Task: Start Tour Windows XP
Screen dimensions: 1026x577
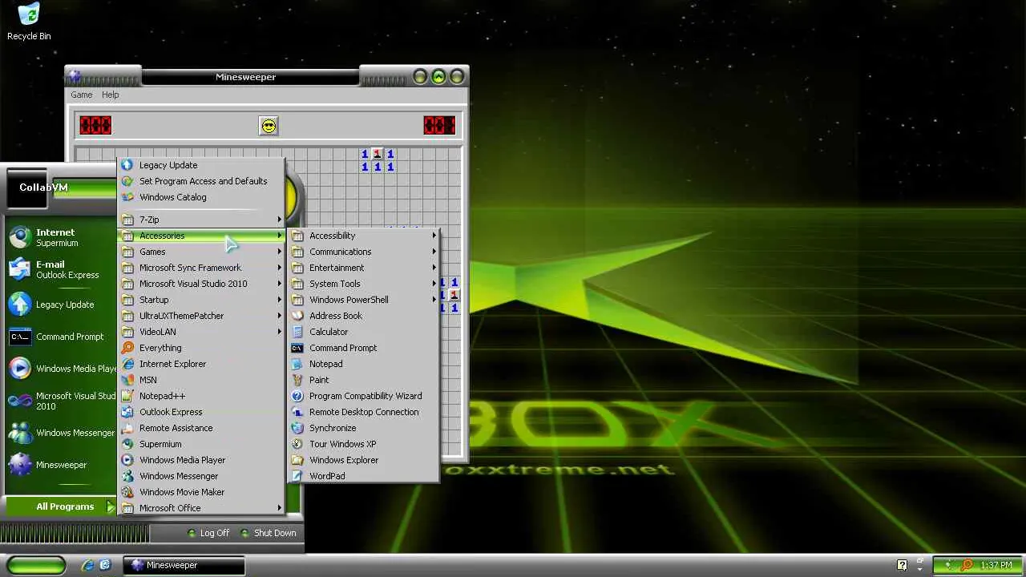Action: (364, 444)
